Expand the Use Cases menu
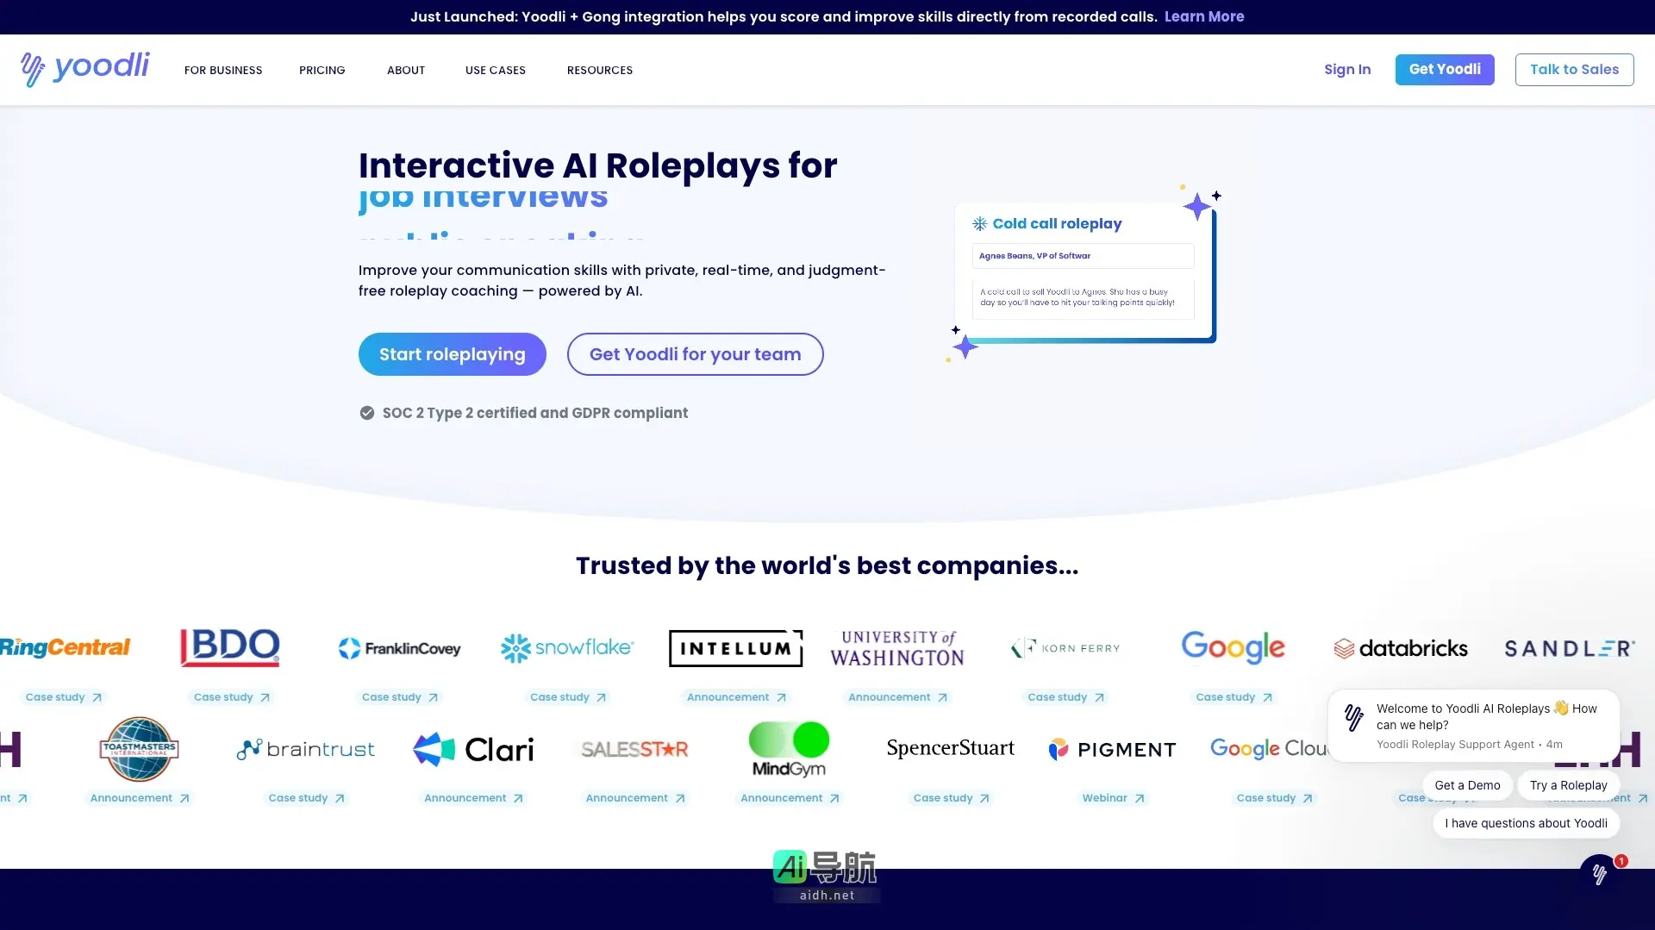The image size is (1655, 930). coord(496,70)
